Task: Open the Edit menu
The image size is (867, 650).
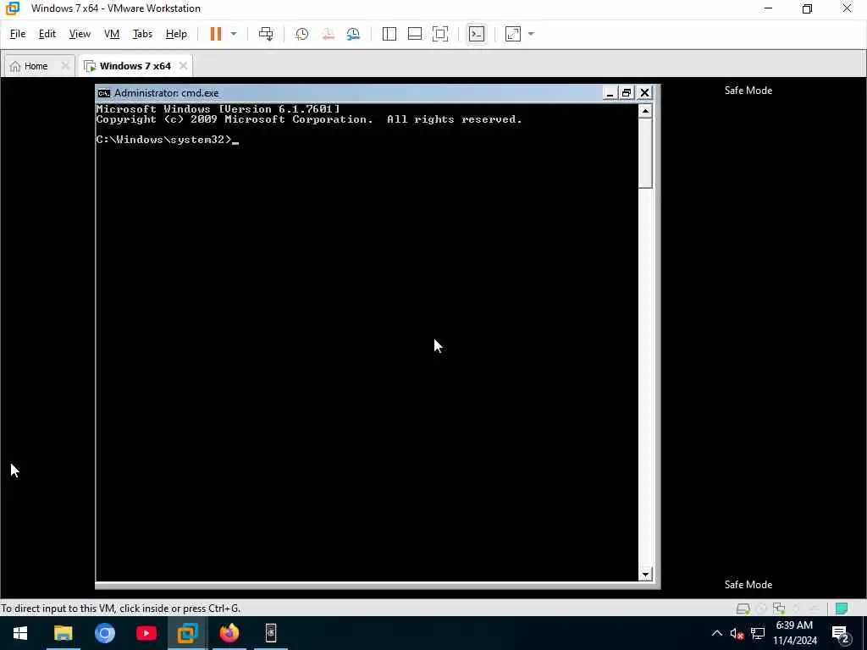Action: [x=47, y=34]
